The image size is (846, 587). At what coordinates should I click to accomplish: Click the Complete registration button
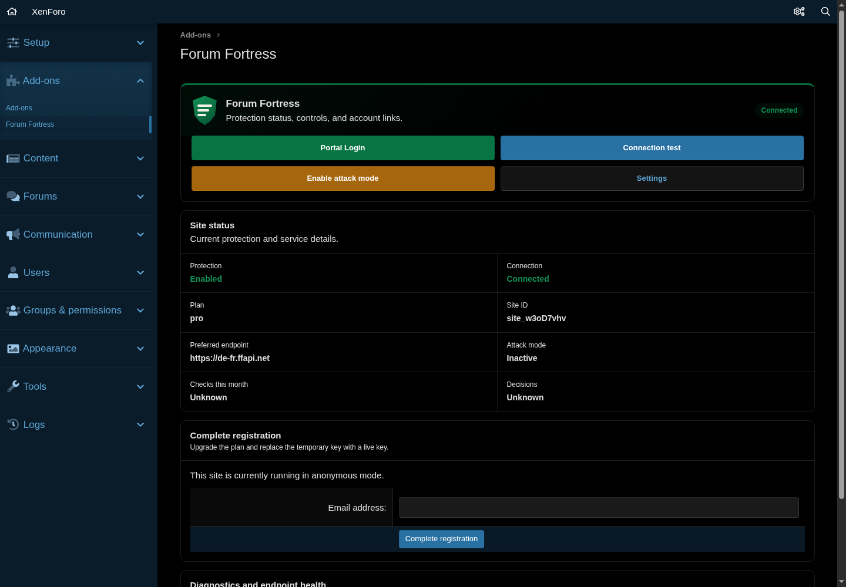pos(441,539)
